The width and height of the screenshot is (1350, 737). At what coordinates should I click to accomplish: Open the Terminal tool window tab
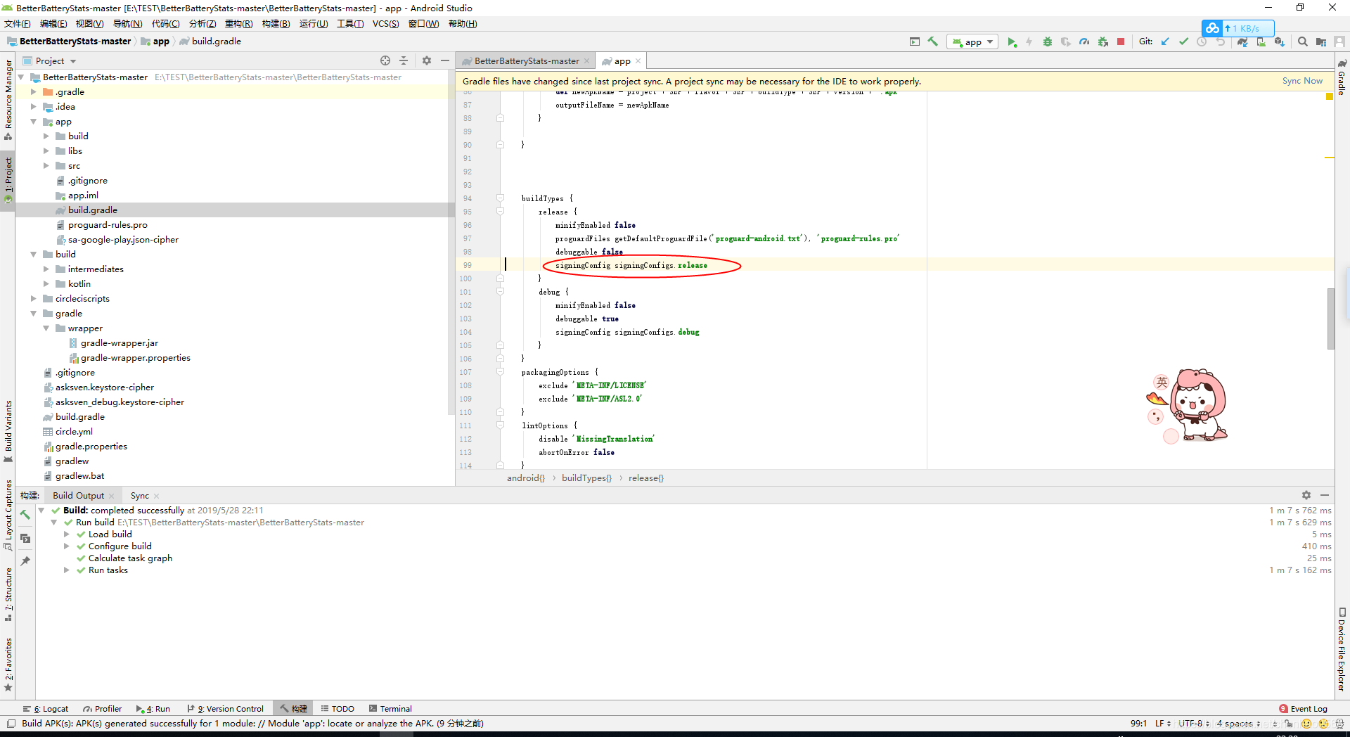click(x=391, y=709)
